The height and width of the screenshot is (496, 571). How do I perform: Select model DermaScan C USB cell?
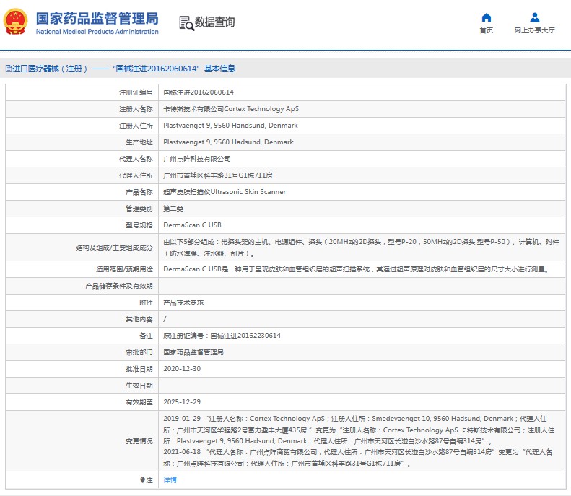tap(192, 225)
